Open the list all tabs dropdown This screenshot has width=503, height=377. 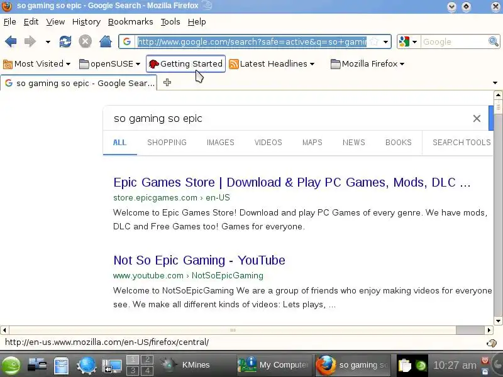(x=495, y=83)
